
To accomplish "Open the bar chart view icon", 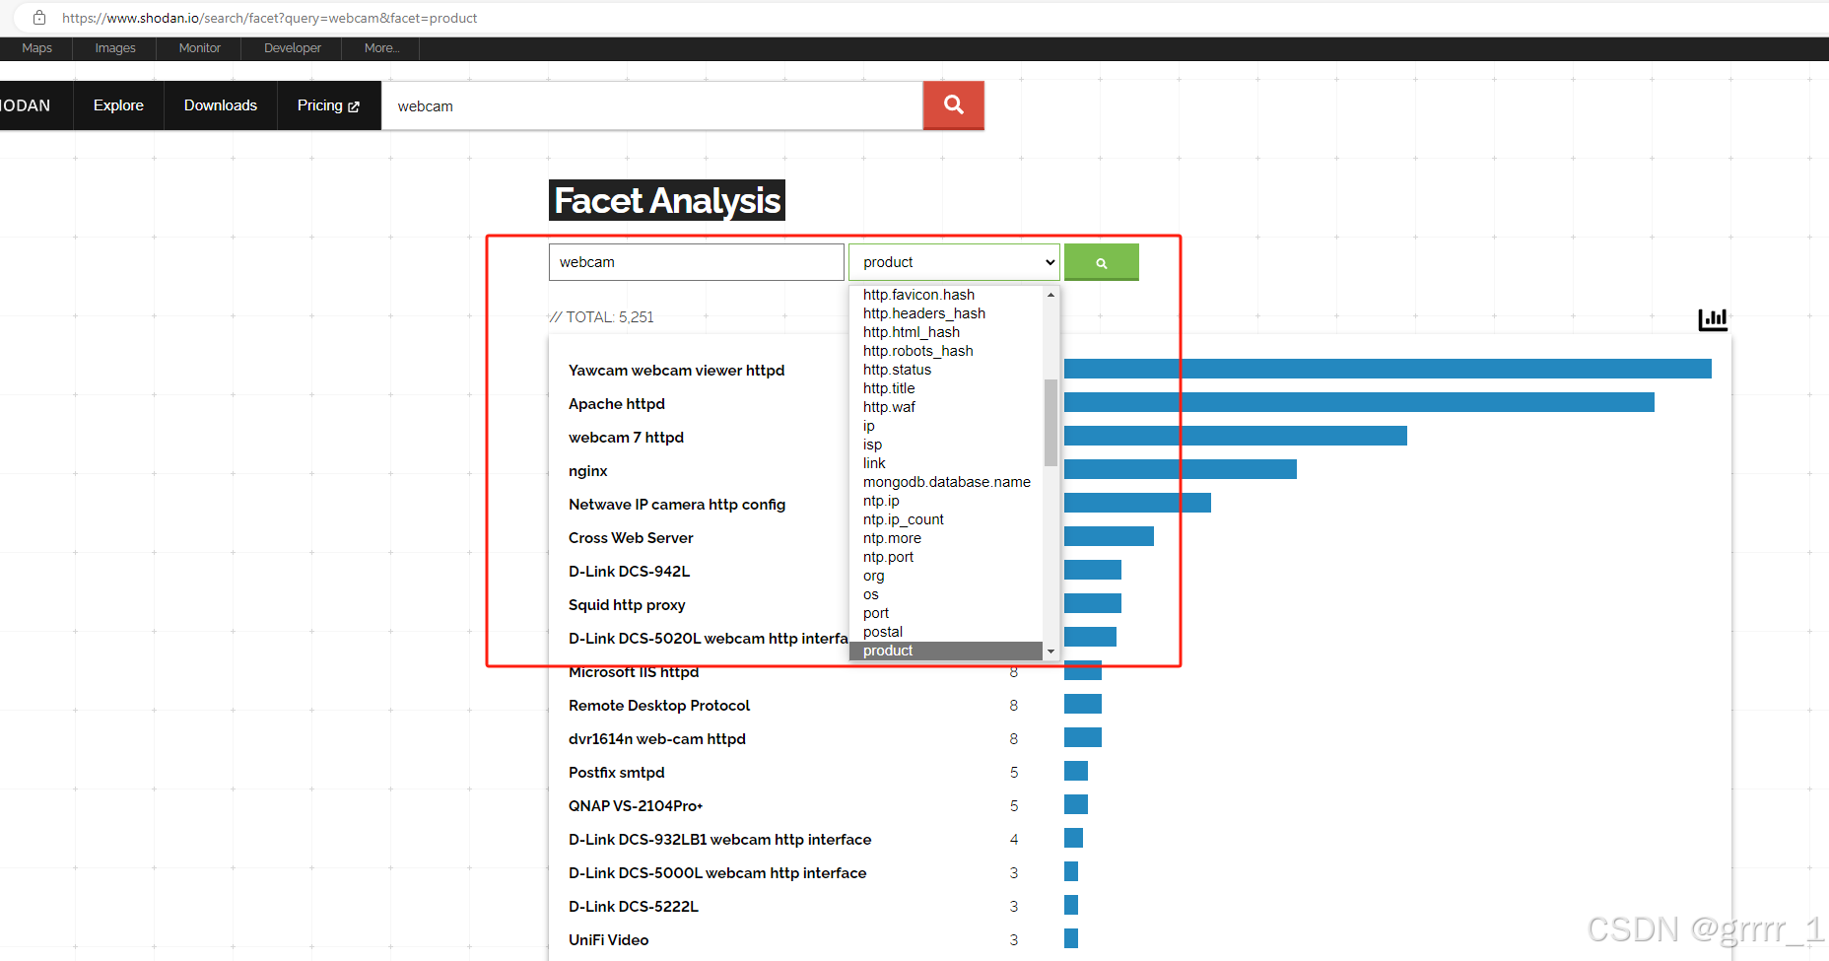I will [x=1713, y=319].
